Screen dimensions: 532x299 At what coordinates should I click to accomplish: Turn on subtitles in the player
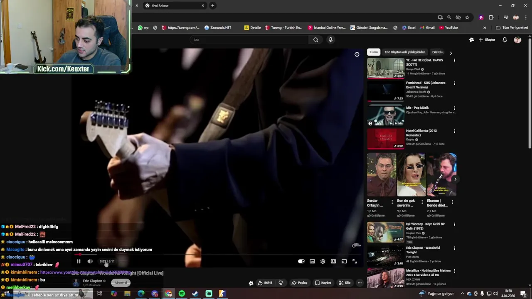click(312, 261)
